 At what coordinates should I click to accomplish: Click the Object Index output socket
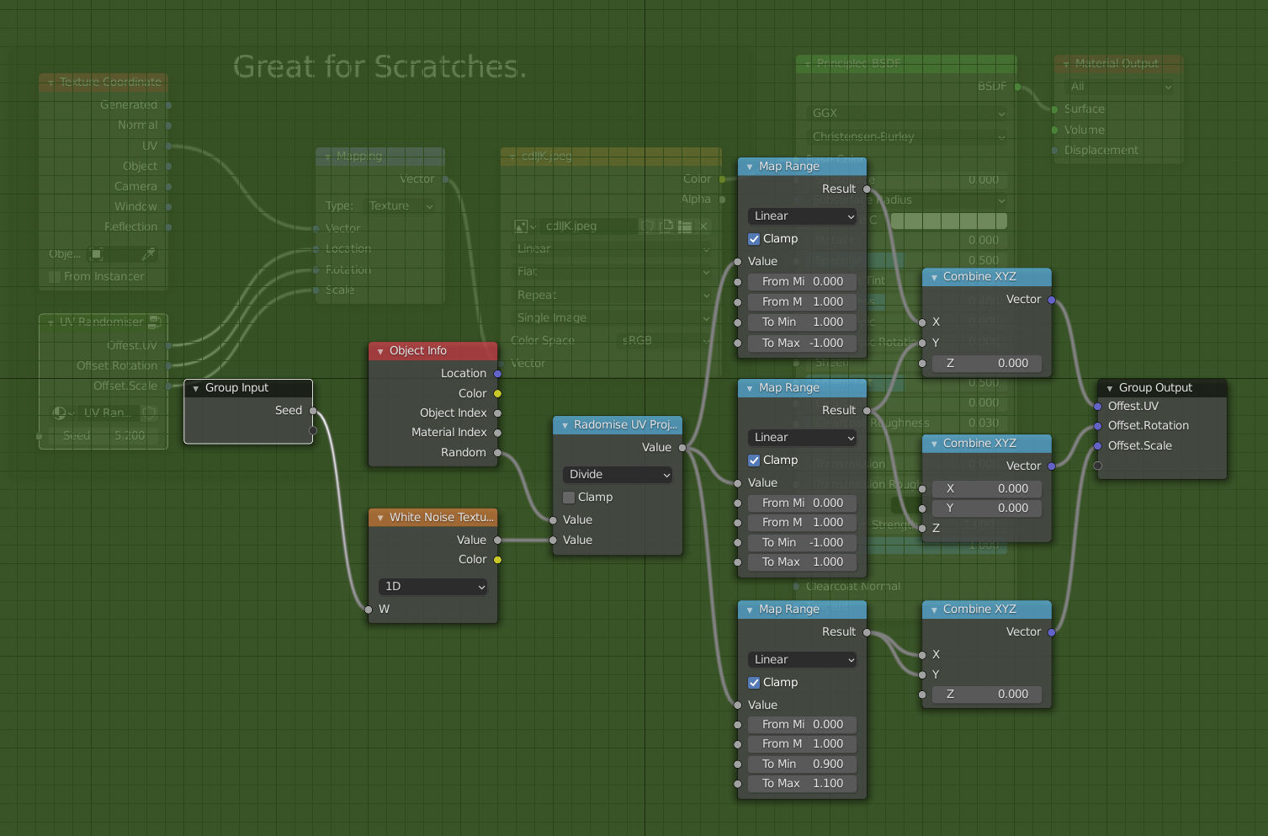[x=497, y=413]
